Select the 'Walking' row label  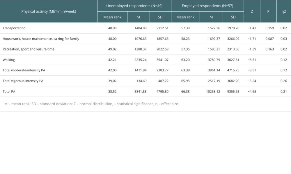[x=9, y=60]
